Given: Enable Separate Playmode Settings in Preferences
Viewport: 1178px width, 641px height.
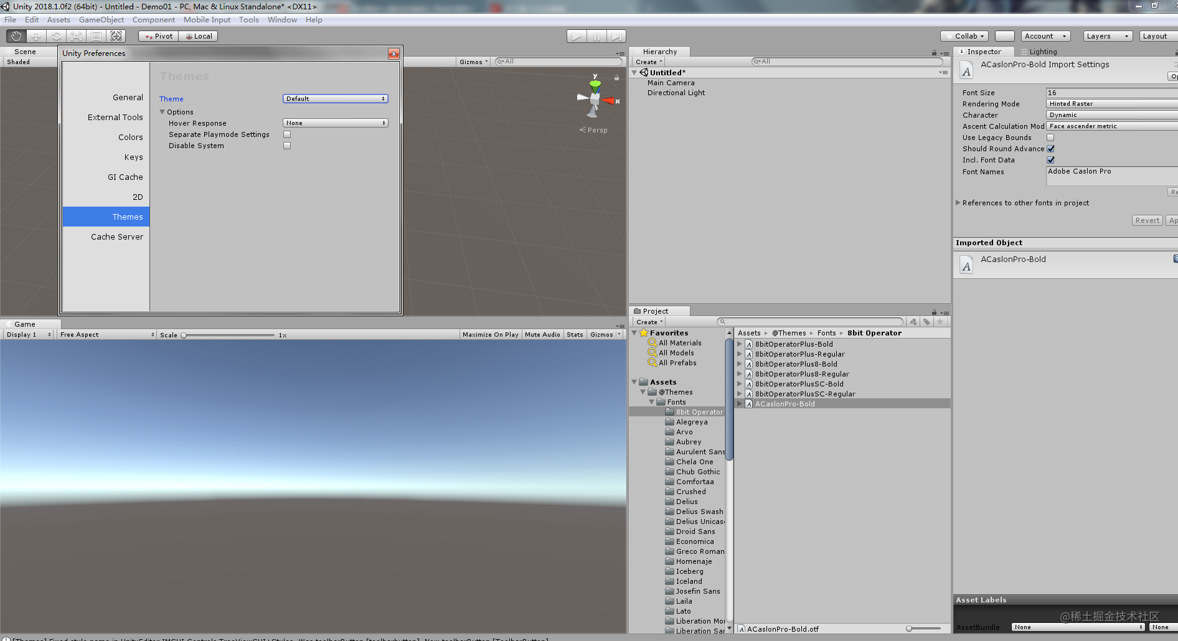Looking at the screenshot, I should 287,134.
